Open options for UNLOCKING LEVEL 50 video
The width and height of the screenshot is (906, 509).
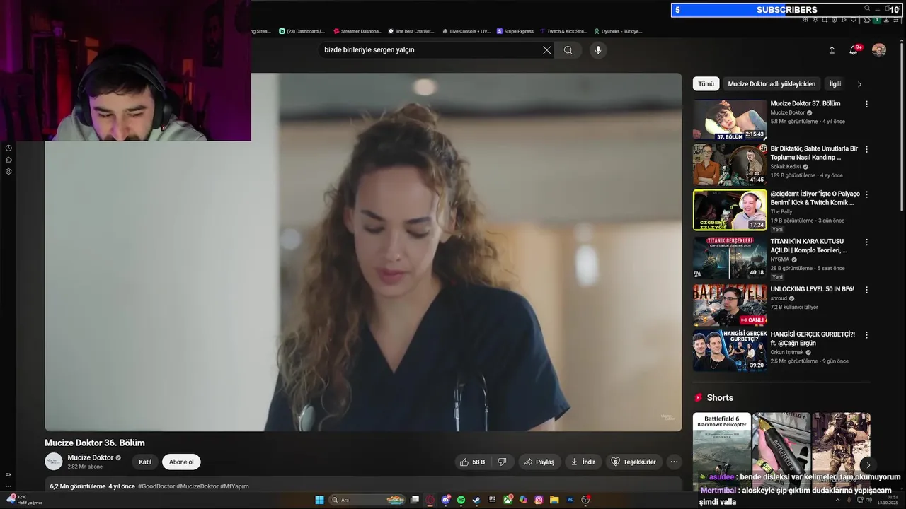click(x=866, y=289)
